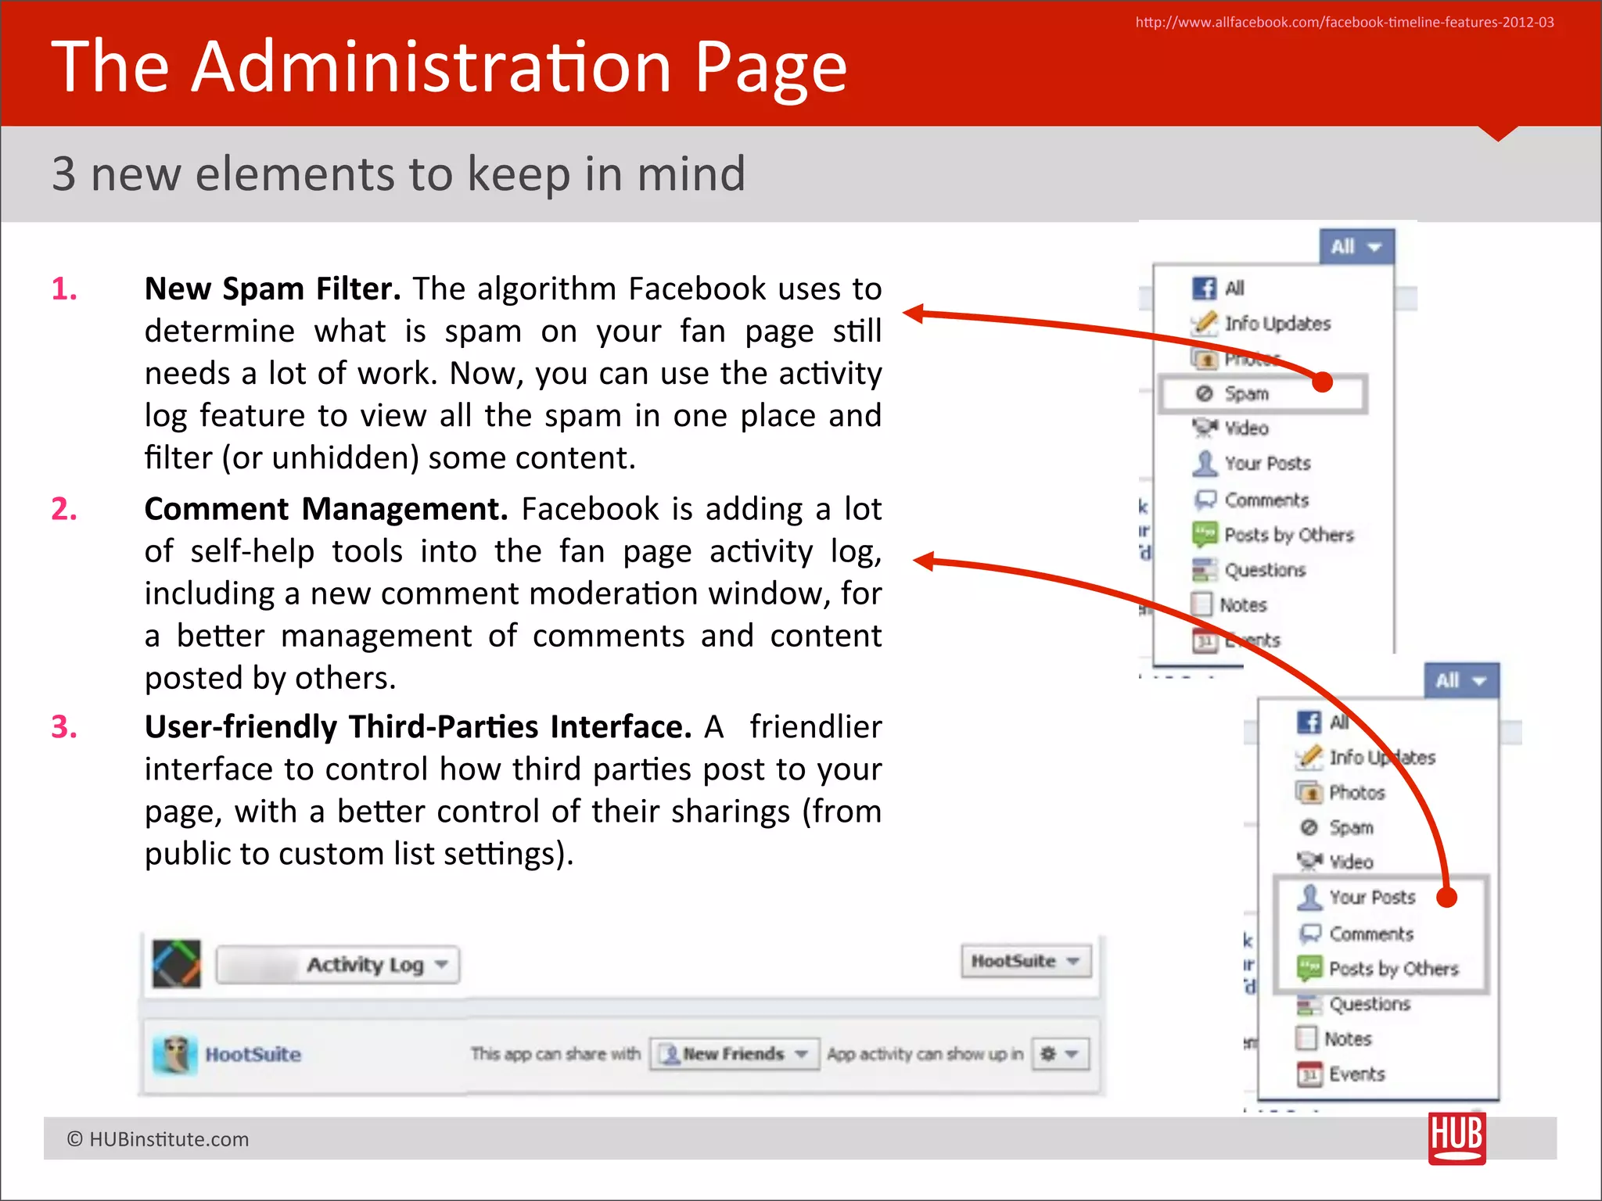Screen dimensions: 1602x1201
Task: Click the page profile thumbnail beside Activity Log
Action: (x=177, y=963)
